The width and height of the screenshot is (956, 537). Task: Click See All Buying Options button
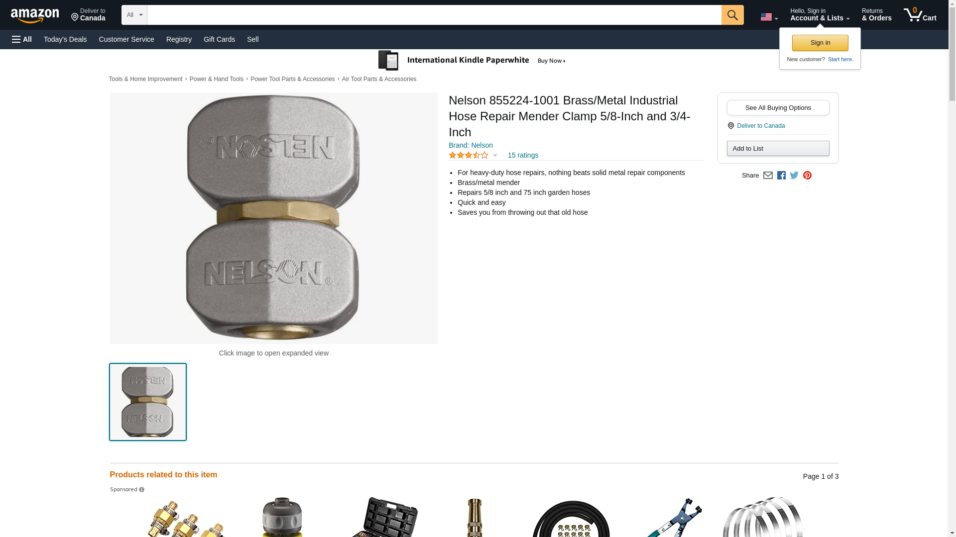tap(778, 108)
